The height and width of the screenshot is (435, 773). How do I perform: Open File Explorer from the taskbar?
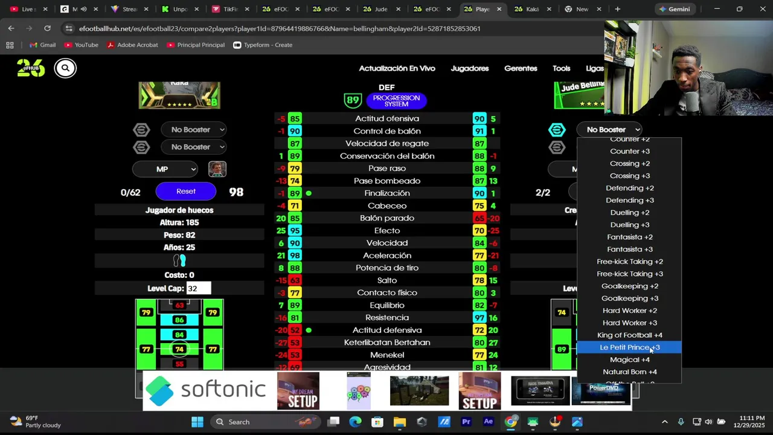(400, 422)
